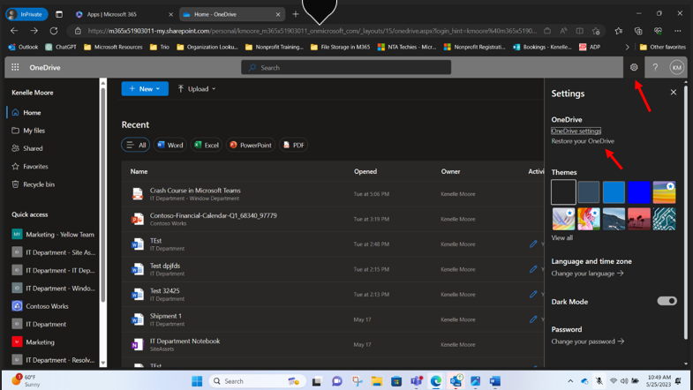Open ChatGPT bookmark

click(61, 47)
